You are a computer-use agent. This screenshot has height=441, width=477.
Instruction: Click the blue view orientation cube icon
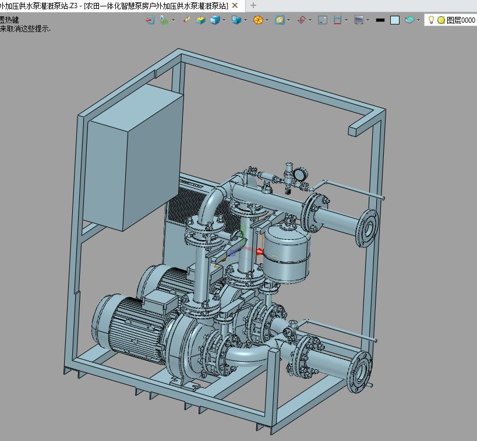(236, 20)
